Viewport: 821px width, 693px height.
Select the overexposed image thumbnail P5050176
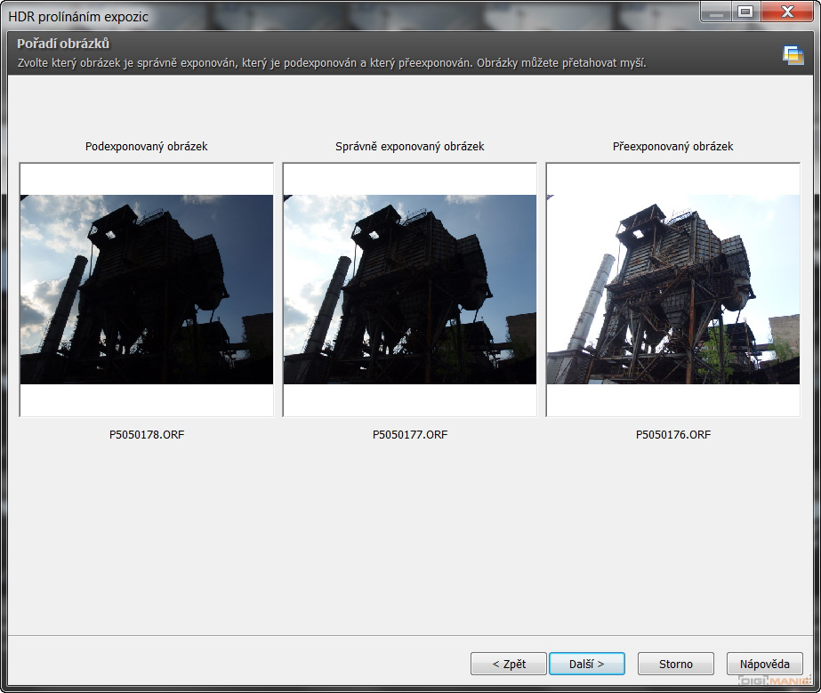click(x=673, y=289)
